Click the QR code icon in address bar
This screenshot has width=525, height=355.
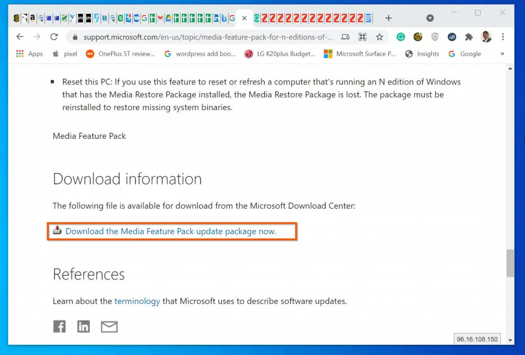362,37
